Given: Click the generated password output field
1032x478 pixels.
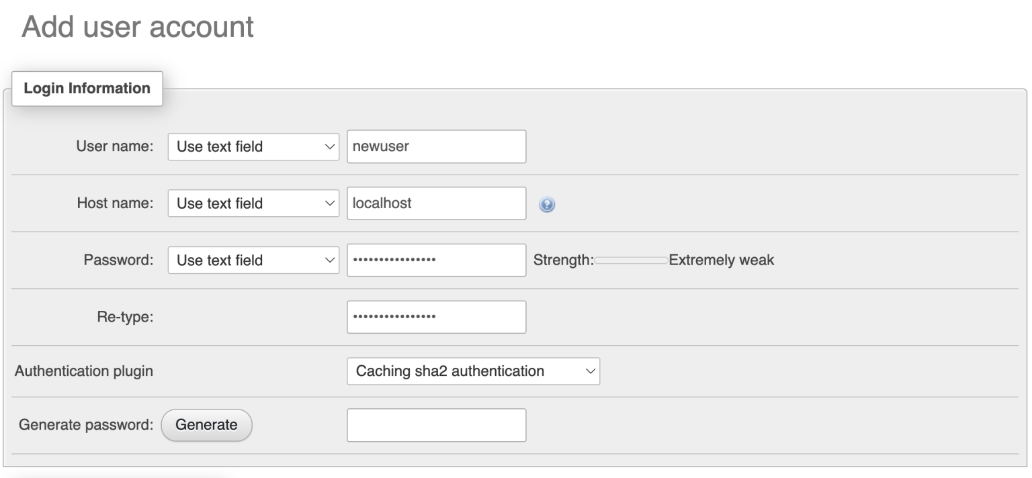Looking at the screenshot, I should 436,424.
